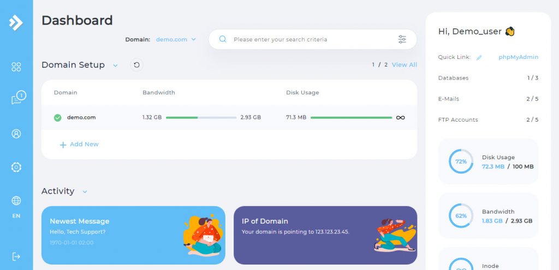Click the Bandwidth column header
Viewport: 559px width, 270px height.
coord(159,93)
